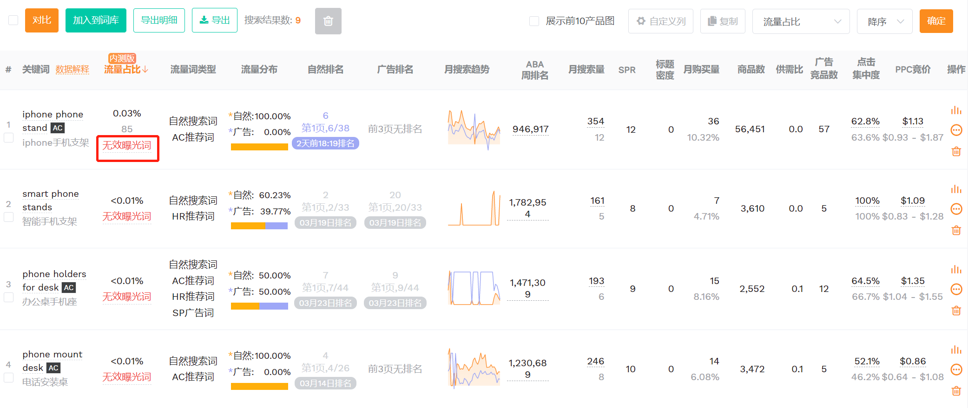This screenshot has width=968, height=408.
Task: Sort by the 流量占比 column header
Action: tap(125, 70)
